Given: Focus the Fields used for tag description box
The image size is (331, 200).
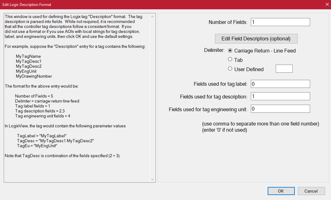Looking at the screenshot, I should pos(280,96).
